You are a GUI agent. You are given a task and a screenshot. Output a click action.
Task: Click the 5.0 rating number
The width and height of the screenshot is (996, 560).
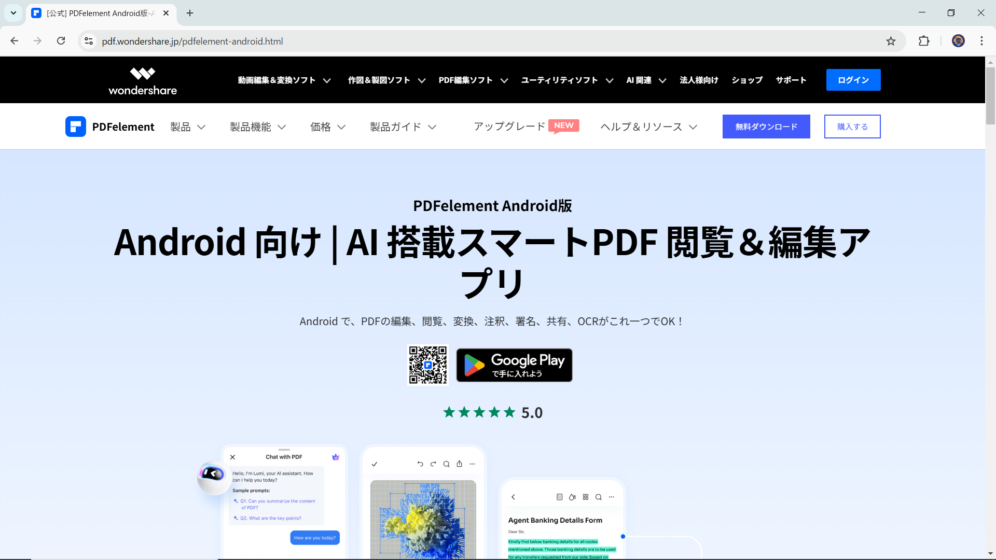coord(532,413)
